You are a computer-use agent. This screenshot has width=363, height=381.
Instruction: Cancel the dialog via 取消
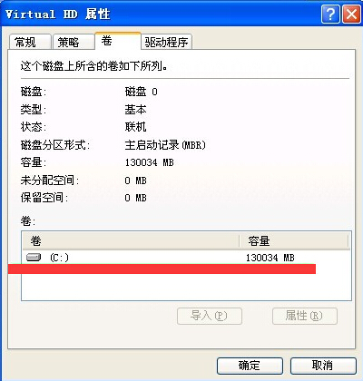323,366
